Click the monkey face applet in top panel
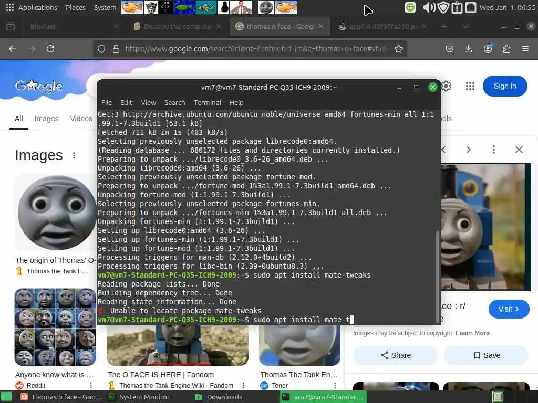The height and width of the screenshot is (403, 538). (151, 7)
